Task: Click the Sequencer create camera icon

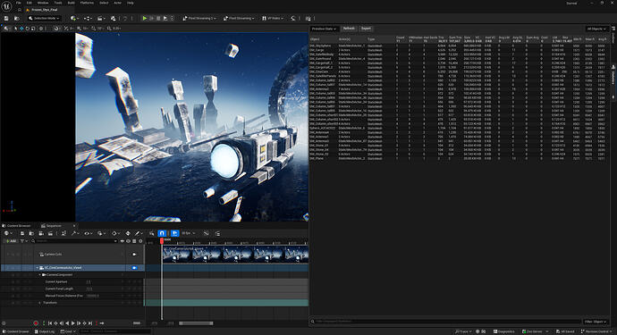Action: coord(40,233)
